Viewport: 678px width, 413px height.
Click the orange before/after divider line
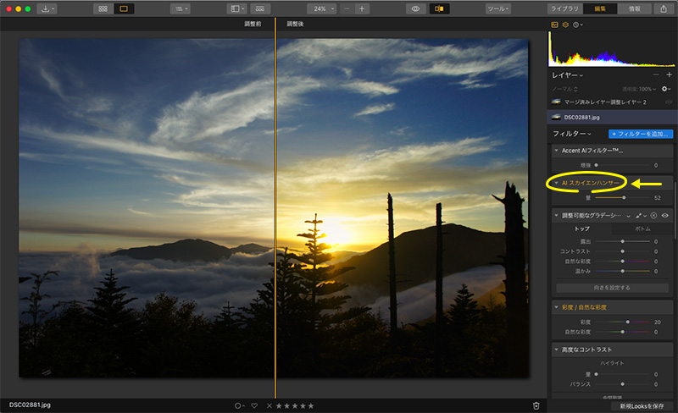(275, 207)
